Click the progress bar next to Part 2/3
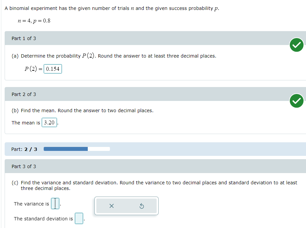Viewport: 306px width, 228px height. (x=77, y=149)
